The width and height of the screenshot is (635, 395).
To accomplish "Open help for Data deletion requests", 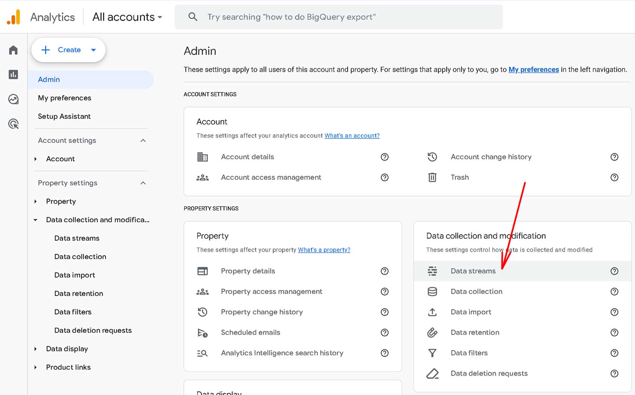I will pyautogui.click(x=614, y=374).
